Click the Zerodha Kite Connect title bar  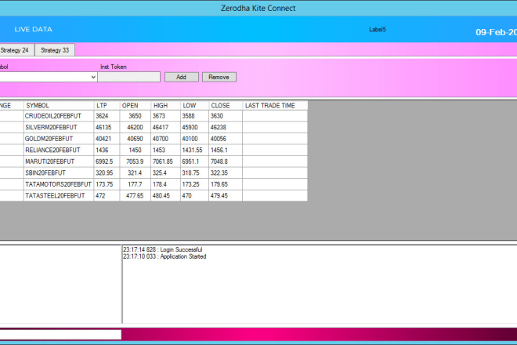click(258, 8)
